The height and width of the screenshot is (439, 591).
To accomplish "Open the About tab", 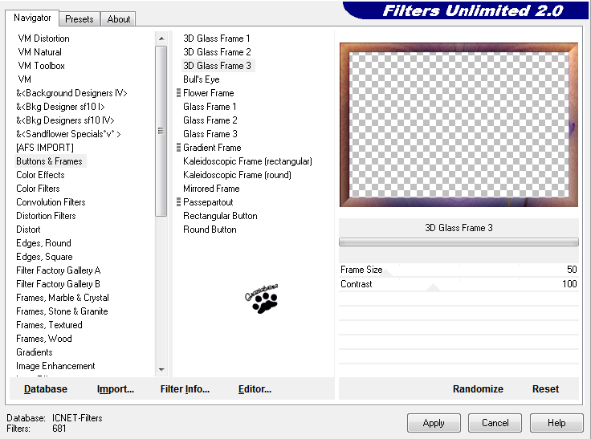I will tap(119, 18).
